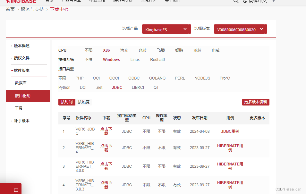Download V8R6_HIBERNAET_4 via 点击下载
This screenshot has width=306, height=194.
point(106,148)
